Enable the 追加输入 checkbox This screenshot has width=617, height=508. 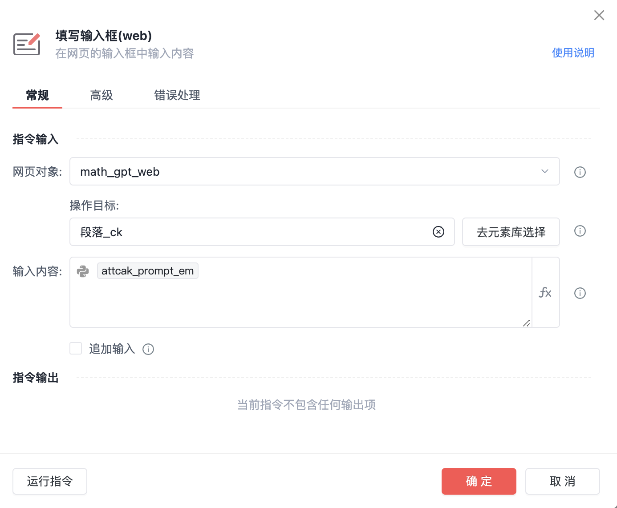tap(76, 348)
